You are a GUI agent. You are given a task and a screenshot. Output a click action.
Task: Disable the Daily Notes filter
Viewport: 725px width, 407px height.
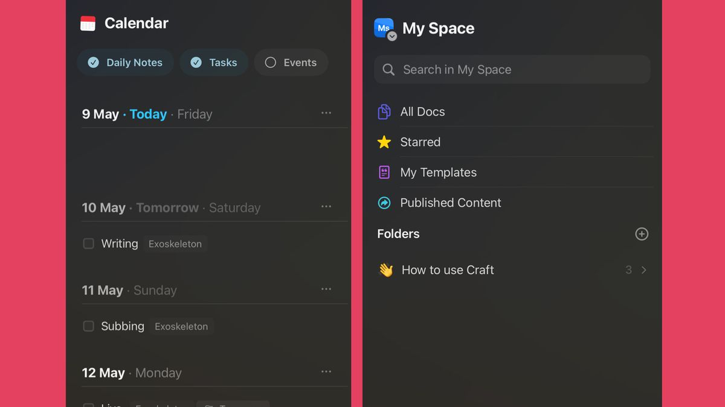125,62
